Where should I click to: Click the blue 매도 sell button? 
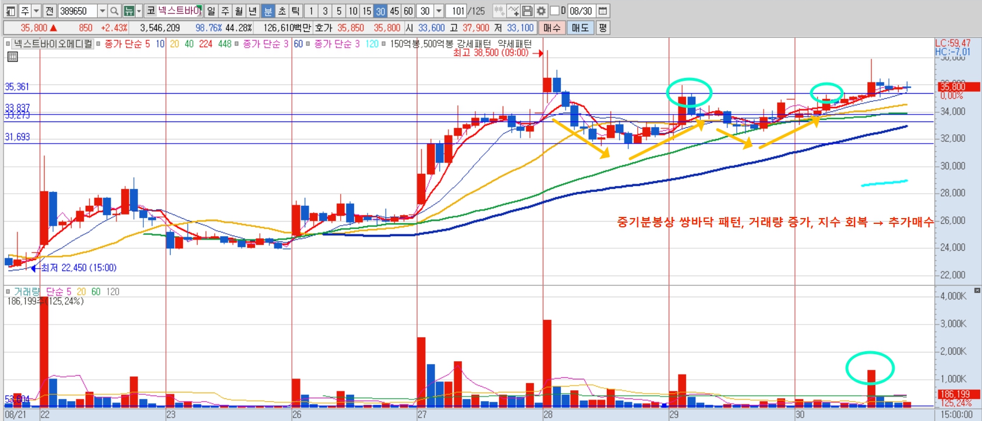580,27
